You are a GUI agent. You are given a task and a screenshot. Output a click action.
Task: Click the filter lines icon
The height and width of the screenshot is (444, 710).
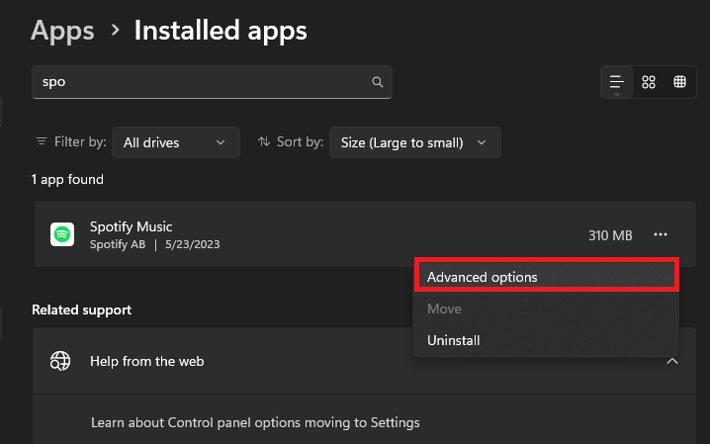41,142
